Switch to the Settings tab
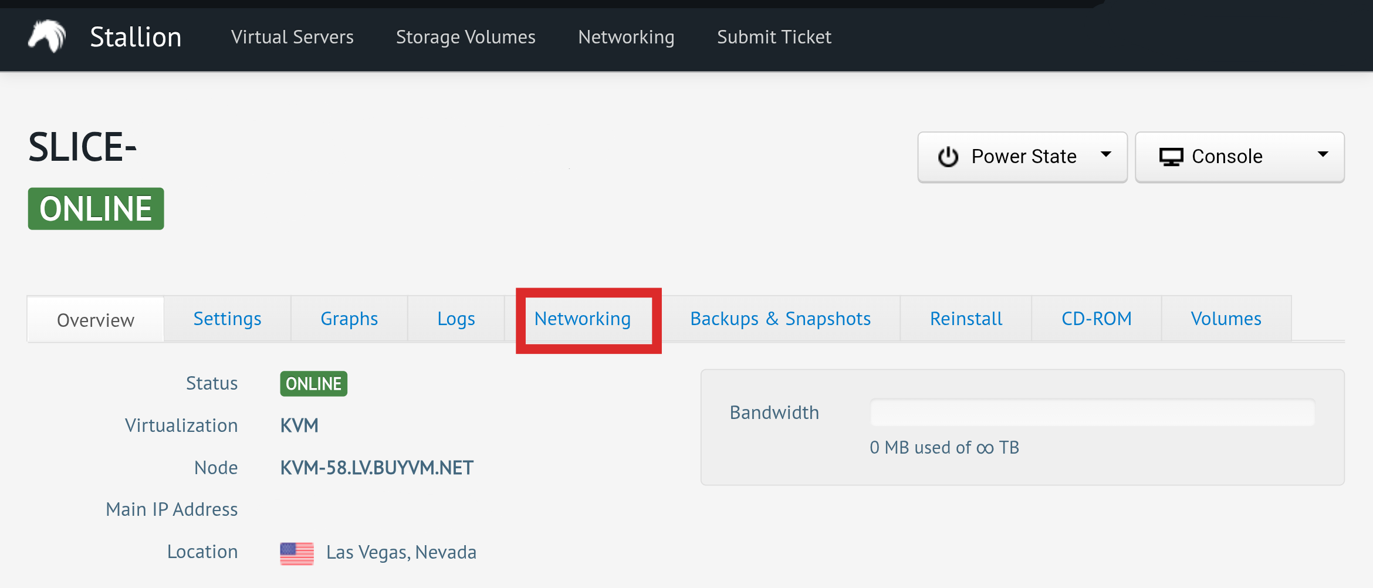Screen dimensions: 1373x588 [227, 319]
